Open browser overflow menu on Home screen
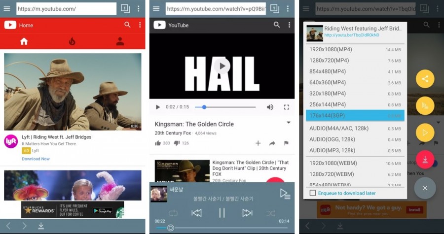The image size is (444, 234). (x=139, y=8)
